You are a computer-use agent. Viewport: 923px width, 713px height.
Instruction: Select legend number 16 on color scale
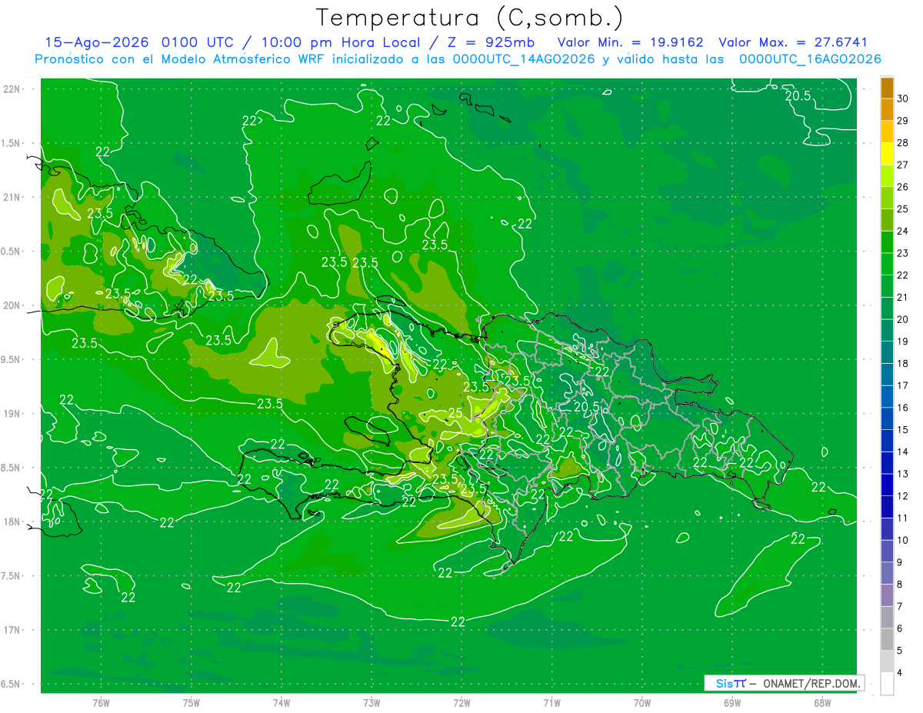902,408
